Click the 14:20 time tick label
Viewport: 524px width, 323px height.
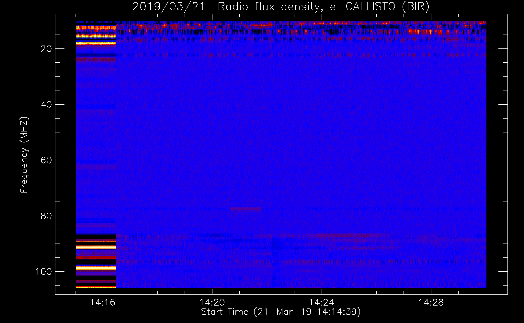(212, 303)
